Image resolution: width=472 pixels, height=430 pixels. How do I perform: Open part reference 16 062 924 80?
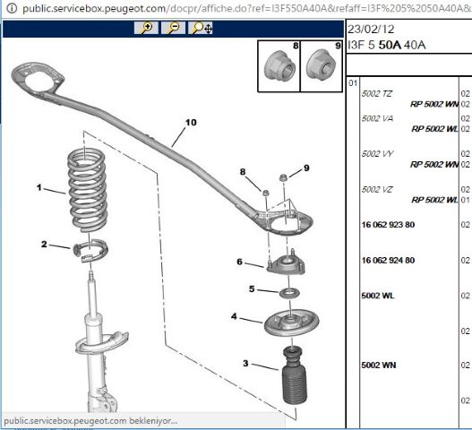click(x=388, y=260)
